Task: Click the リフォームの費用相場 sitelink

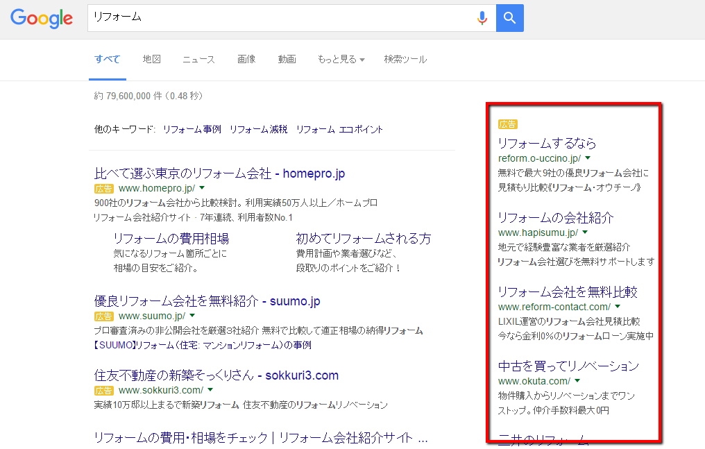Action: pos(171,239)
